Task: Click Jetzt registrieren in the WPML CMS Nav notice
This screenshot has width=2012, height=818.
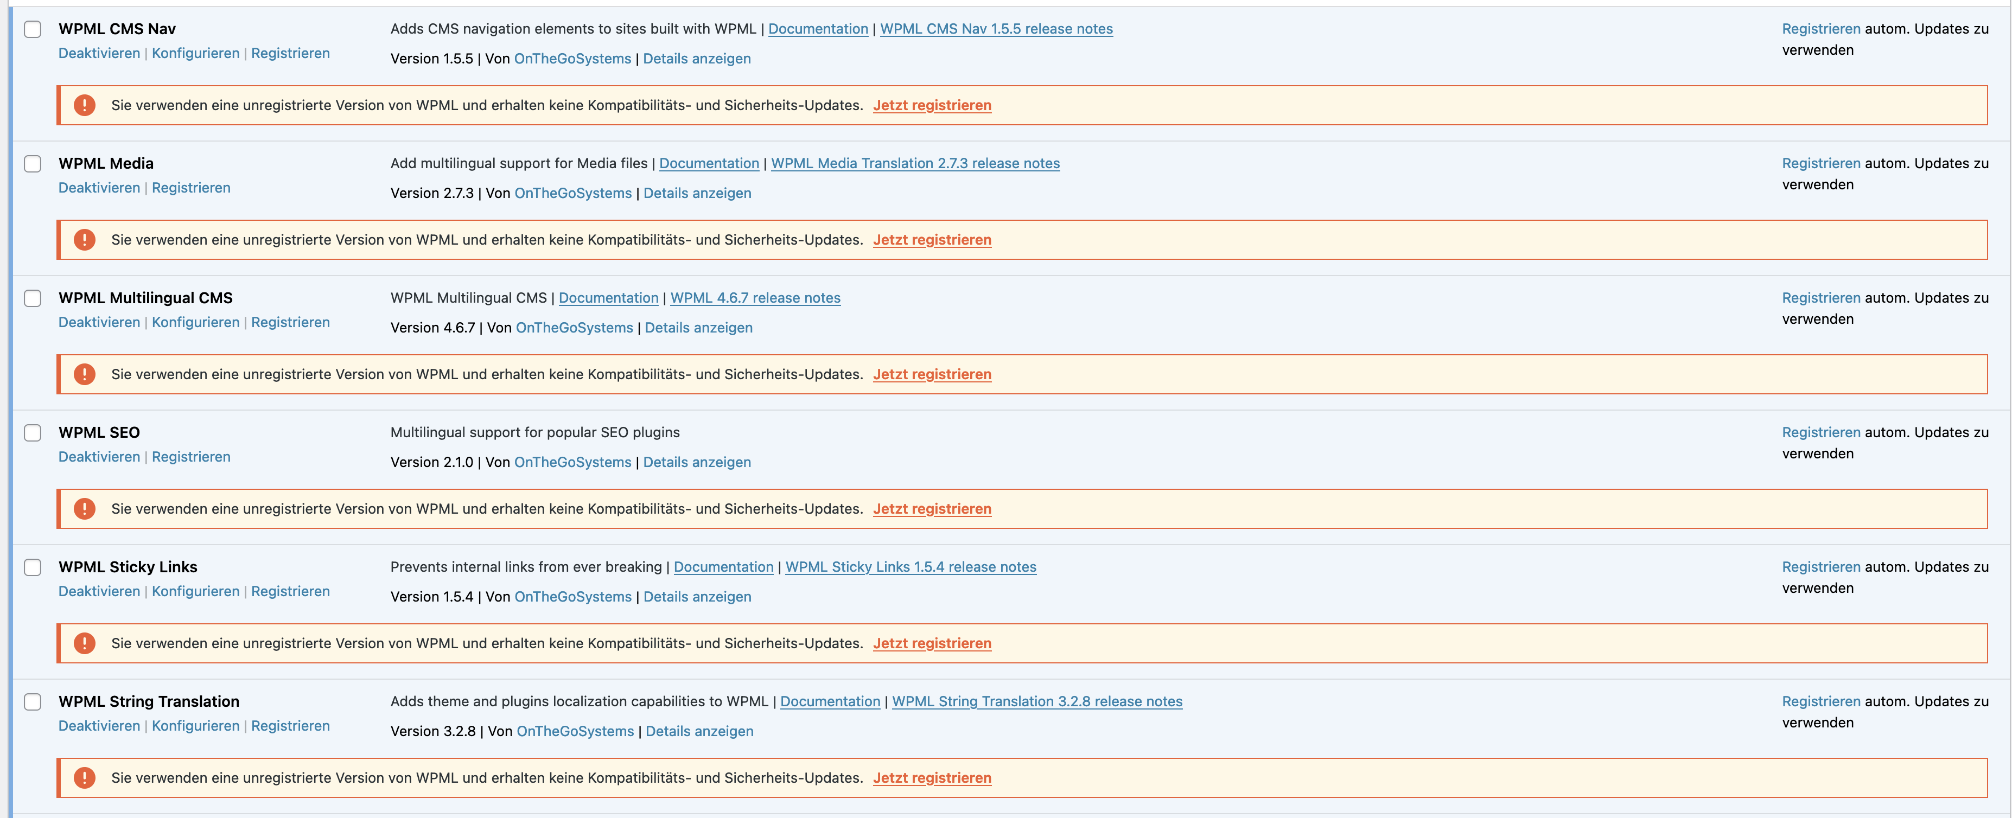Action: click(932, 105)
